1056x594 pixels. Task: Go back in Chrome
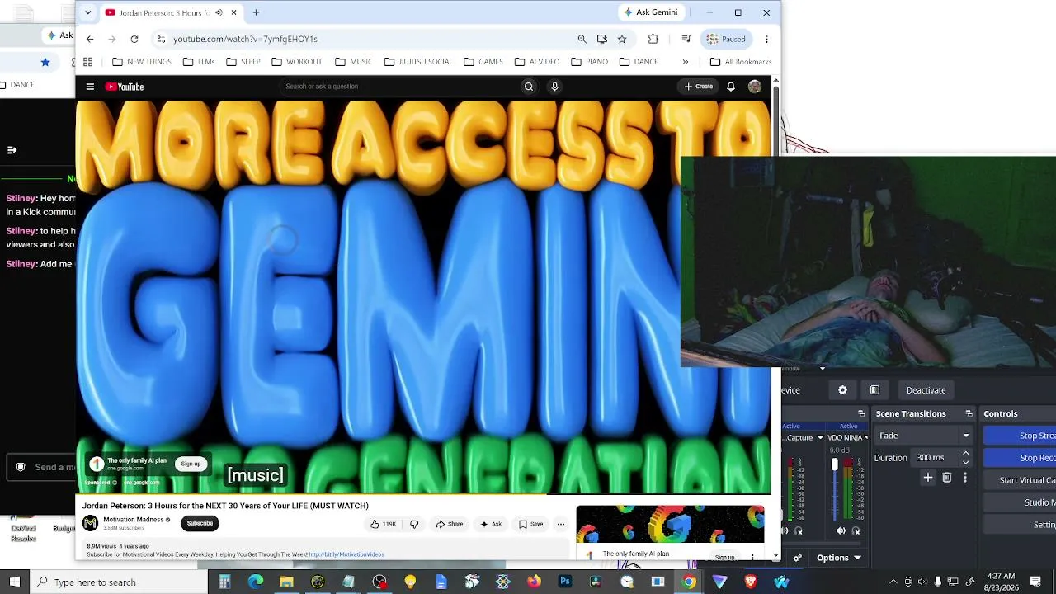point(90,39)
